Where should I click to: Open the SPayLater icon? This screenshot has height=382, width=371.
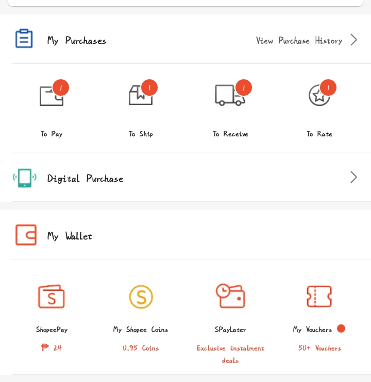(230, 296)
